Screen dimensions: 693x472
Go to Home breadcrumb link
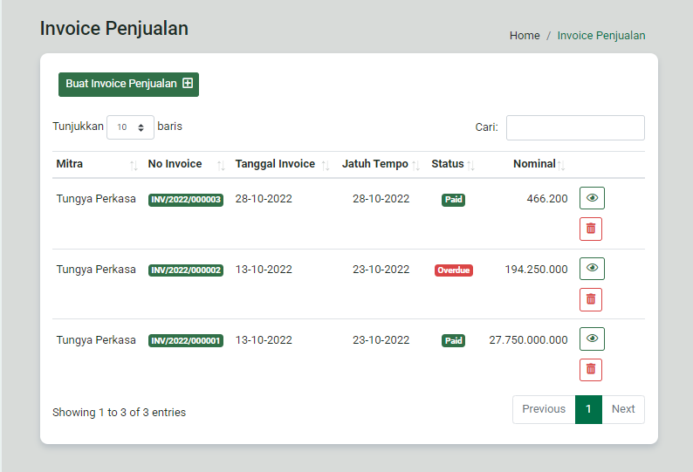tap(525, 36)
